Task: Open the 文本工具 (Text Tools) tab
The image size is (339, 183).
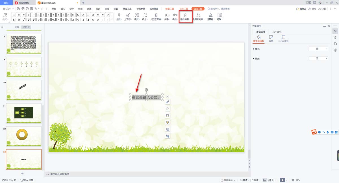Action: tap(184, 9)
